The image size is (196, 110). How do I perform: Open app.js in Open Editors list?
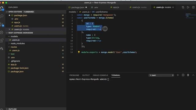(x=36, y=22)
